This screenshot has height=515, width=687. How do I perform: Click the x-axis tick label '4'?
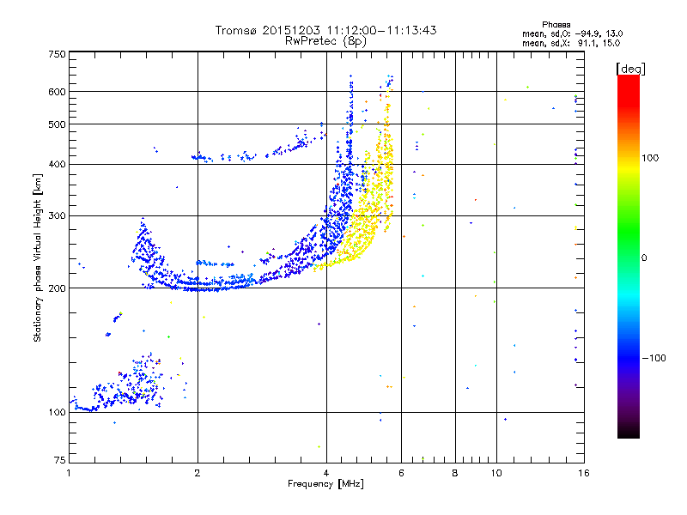(326, 473)
